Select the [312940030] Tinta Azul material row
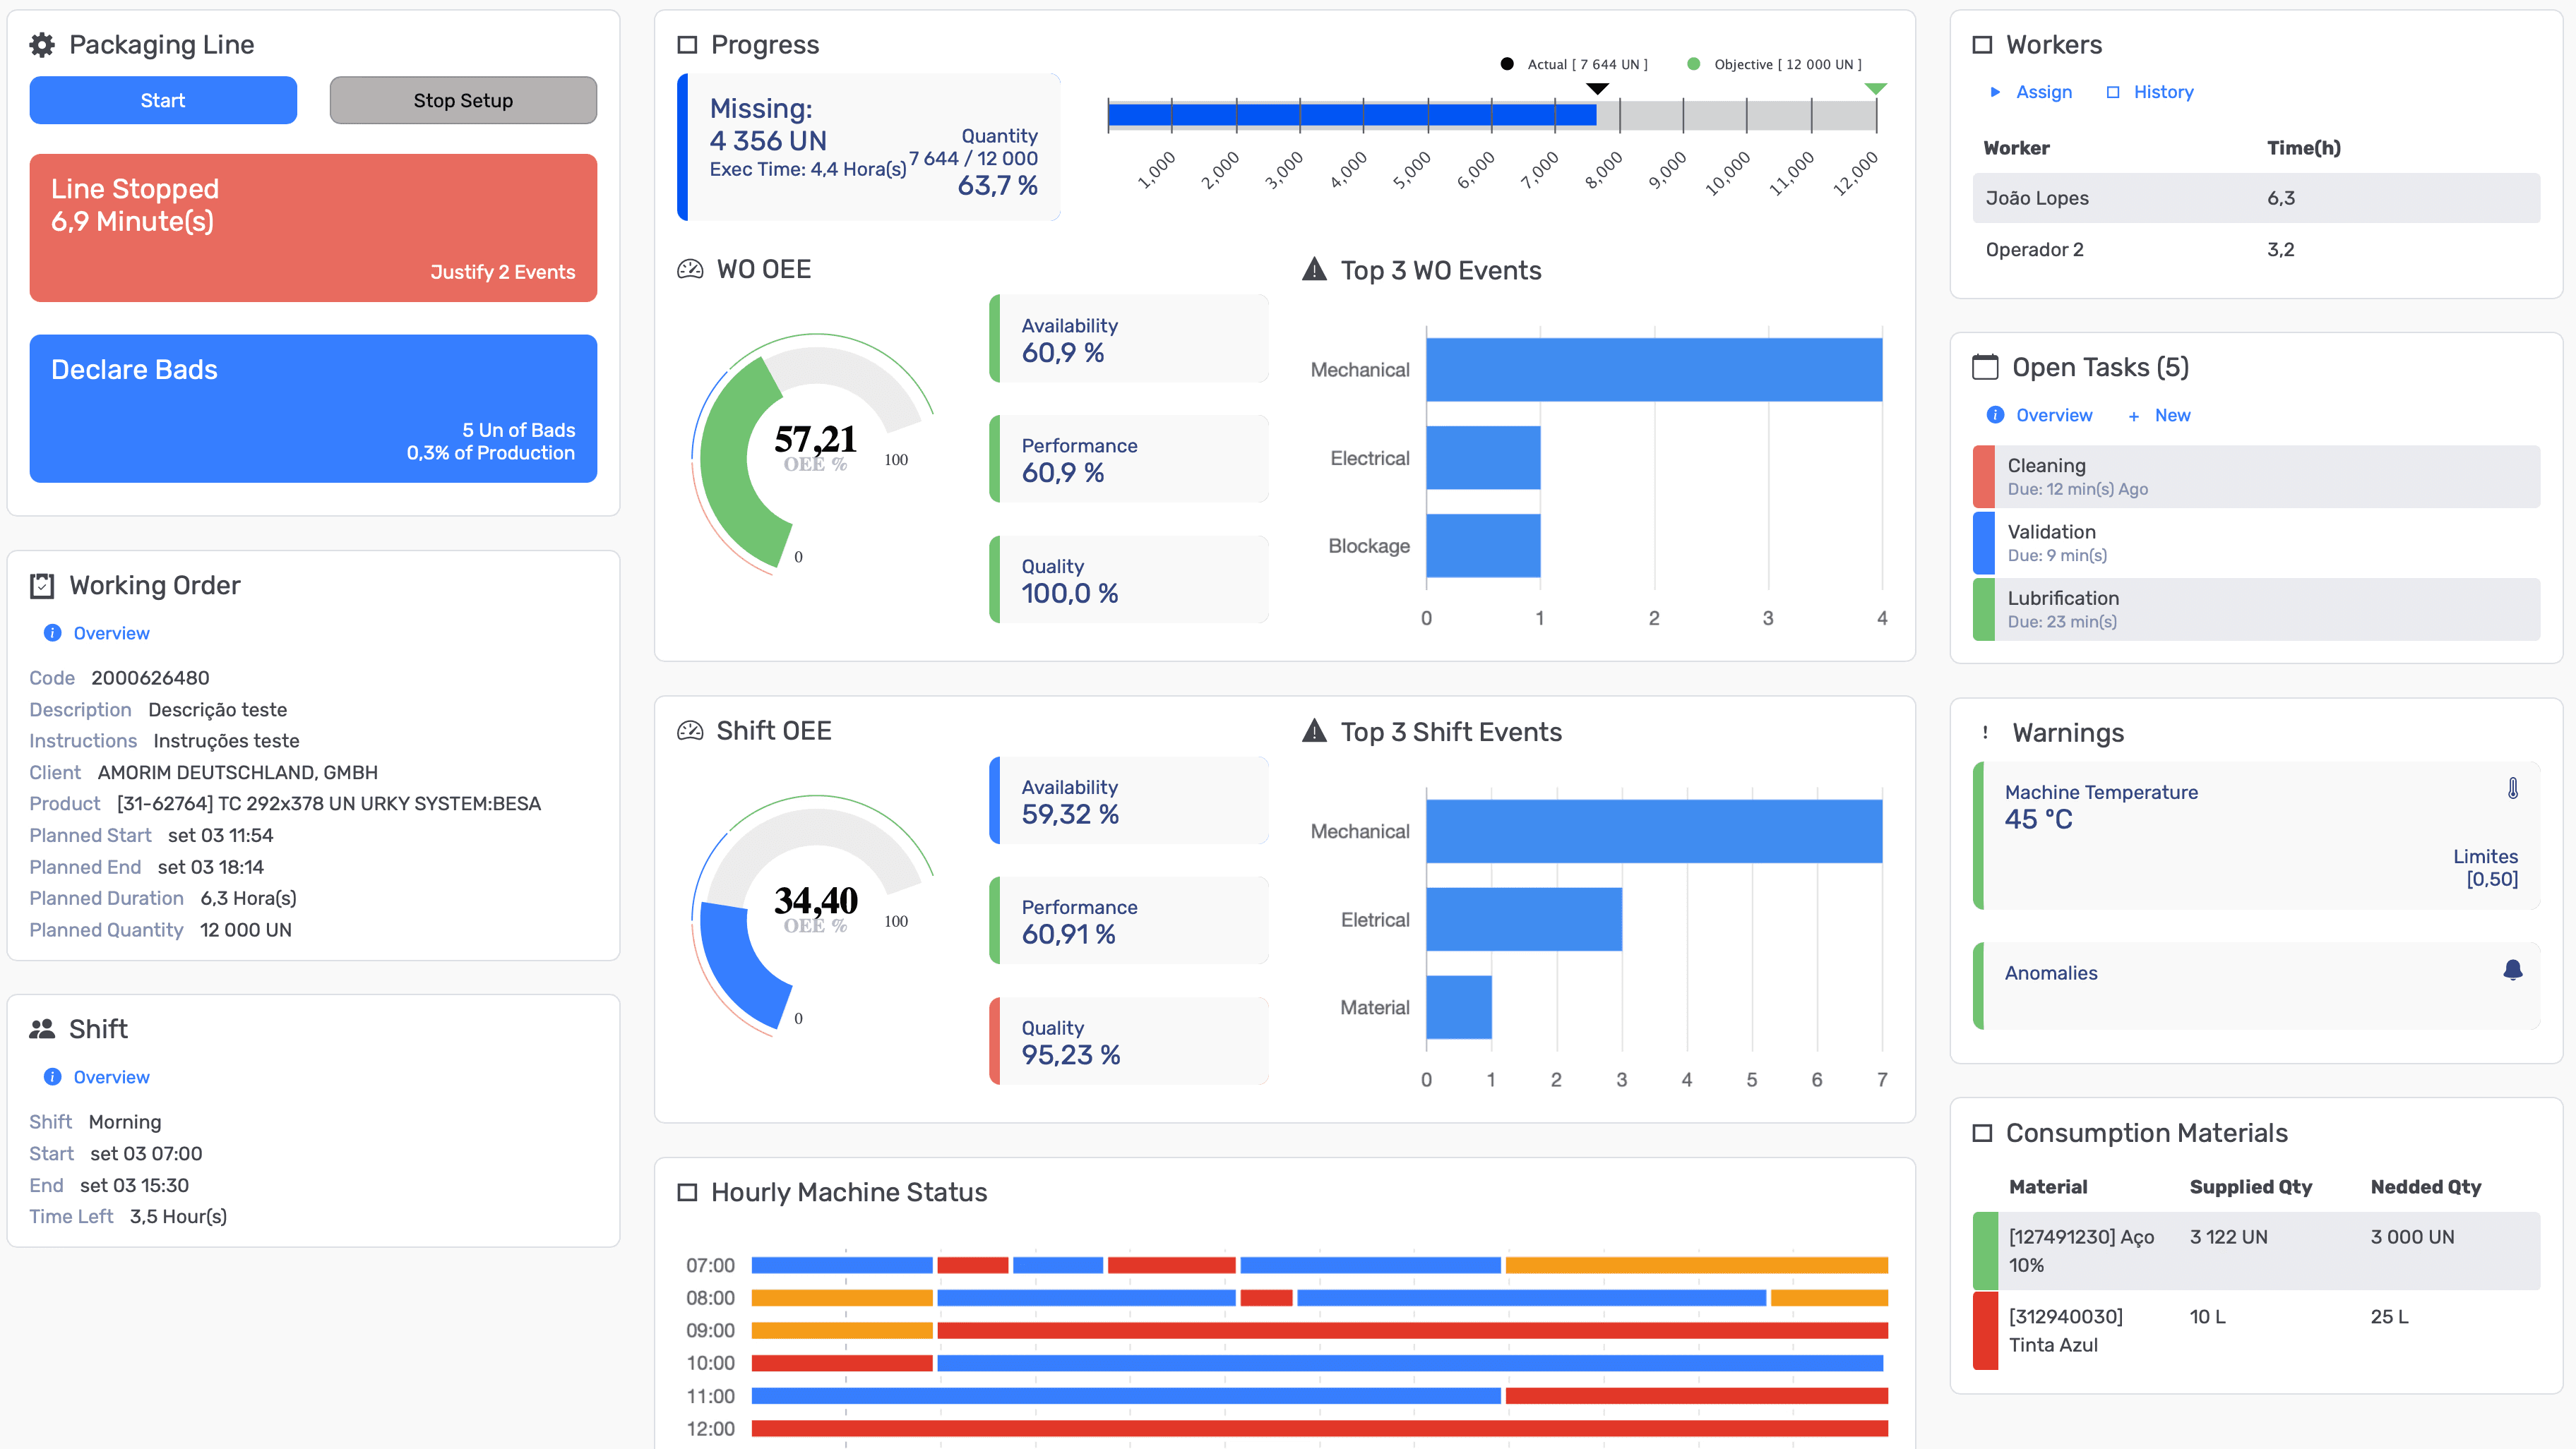The width and height of the screenshot is (2576, 1449). (x=2256, y=1331)
